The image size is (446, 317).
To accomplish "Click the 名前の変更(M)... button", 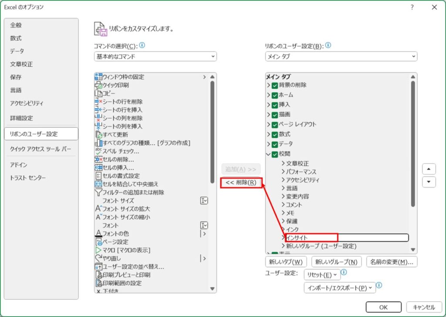I will click(392, 262).
